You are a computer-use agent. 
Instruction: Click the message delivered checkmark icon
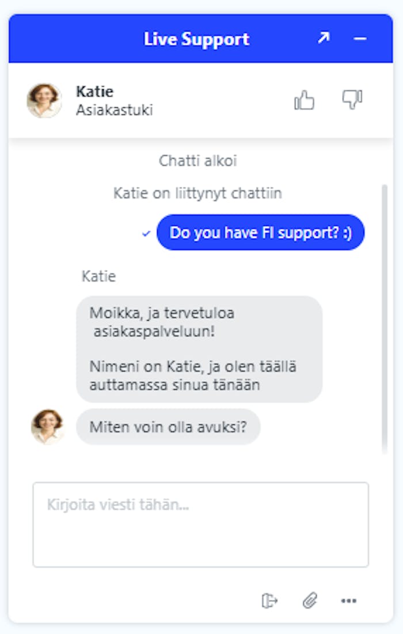coord(146,233)
